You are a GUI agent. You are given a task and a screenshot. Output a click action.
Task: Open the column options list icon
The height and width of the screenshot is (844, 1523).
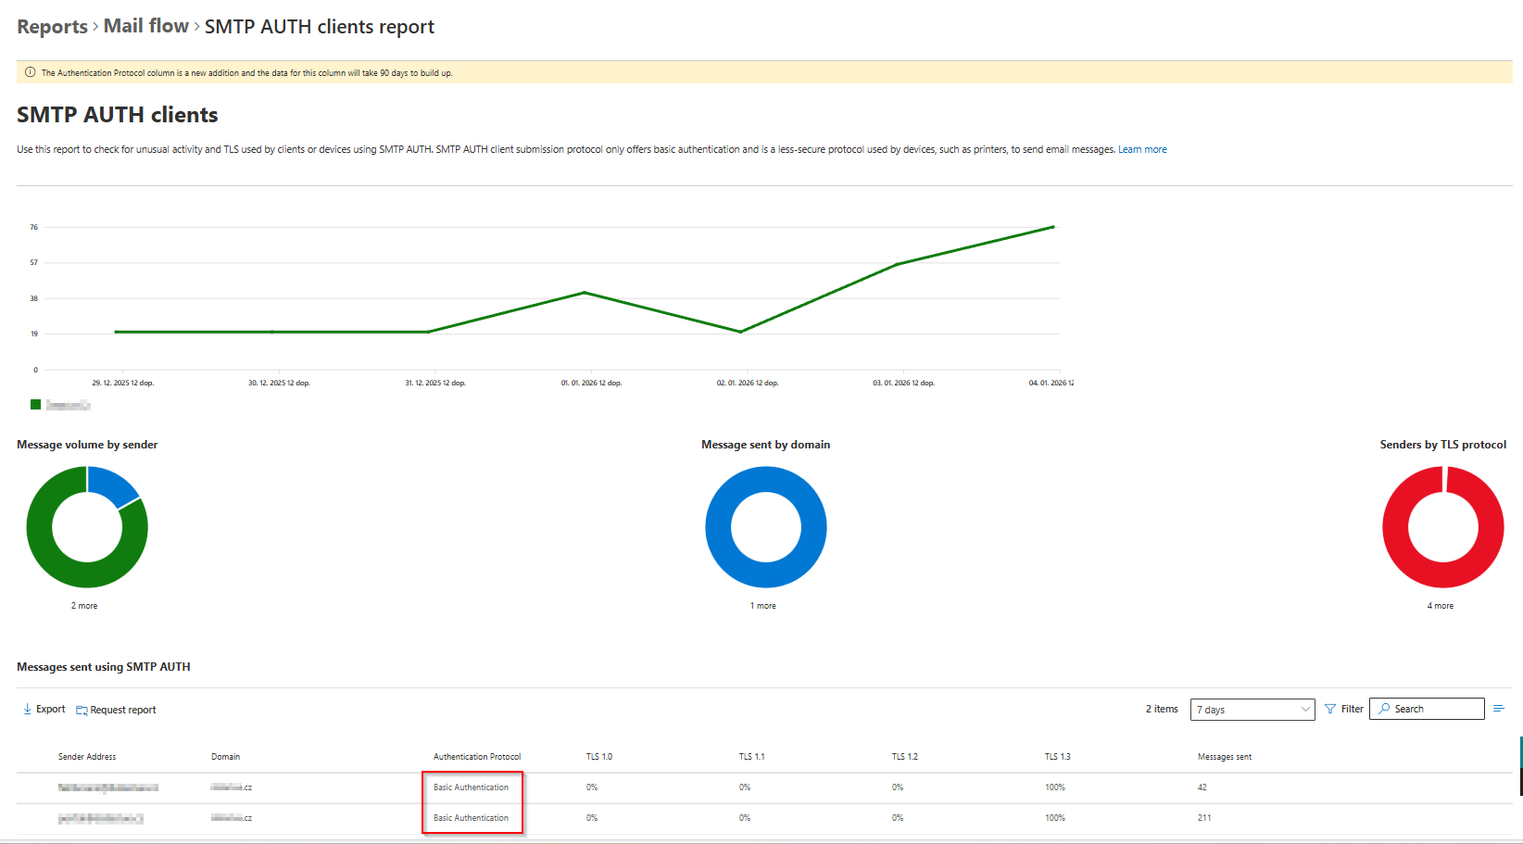(x=1498, y=709)
